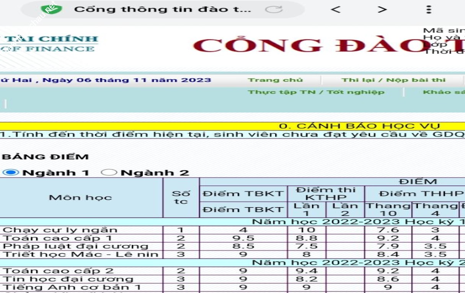Click the Môn học column header
465x293 pixels.
click(81, 197)
